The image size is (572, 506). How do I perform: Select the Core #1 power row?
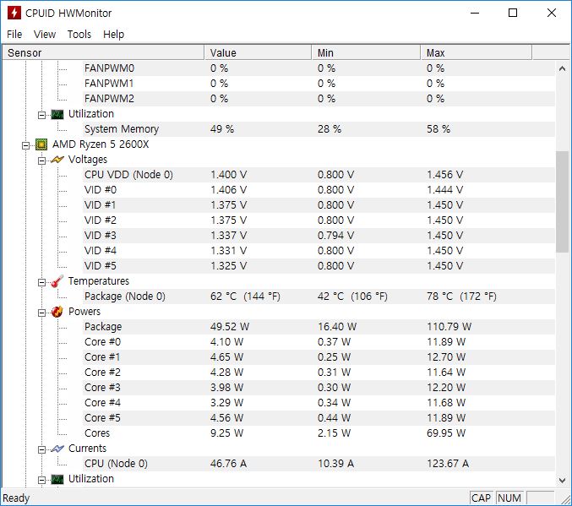(319, 357)
